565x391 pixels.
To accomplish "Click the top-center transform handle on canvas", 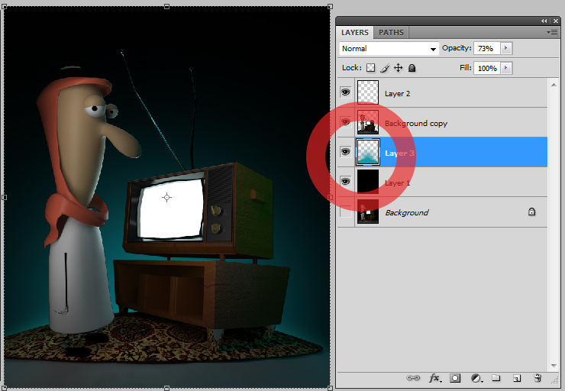I will [x=166, y=6].
